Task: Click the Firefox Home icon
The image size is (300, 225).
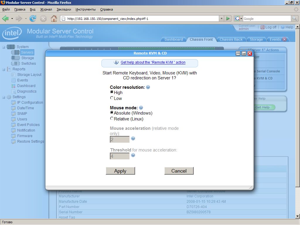Action: click(x=54, y=18)
